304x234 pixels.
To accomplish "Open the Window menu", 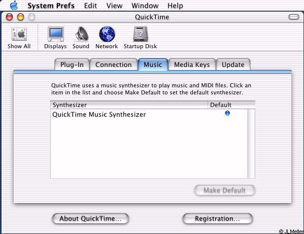I will coord(145,6).
